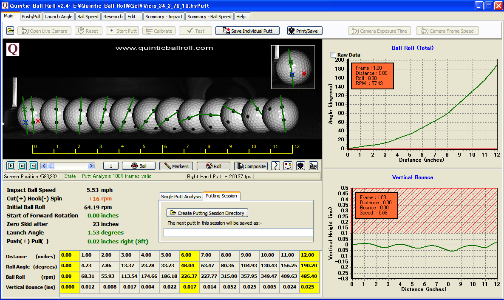
Task: Open the Summary - Ball Speed tab
Action: point(209,17)
